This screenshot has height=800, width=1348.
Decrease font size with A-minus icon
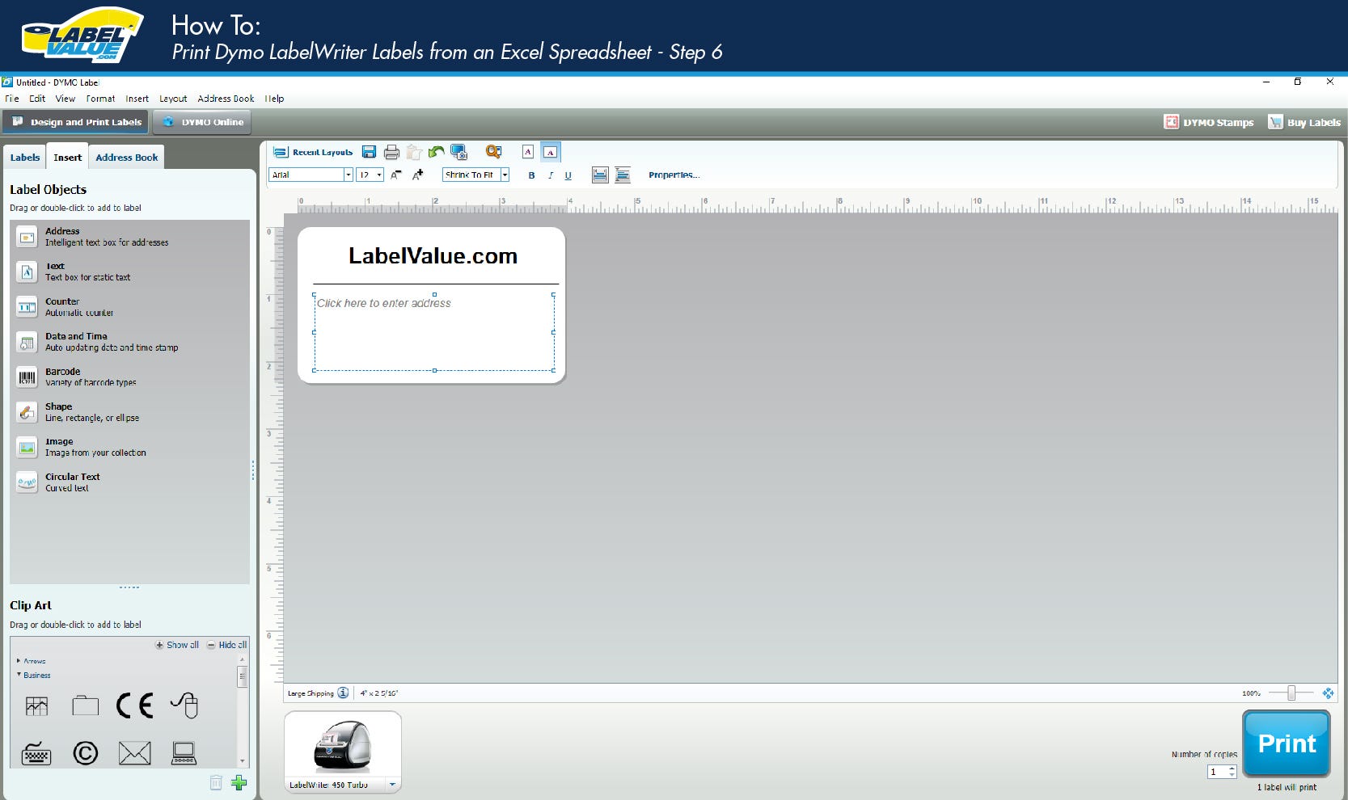tap(395, 175)
